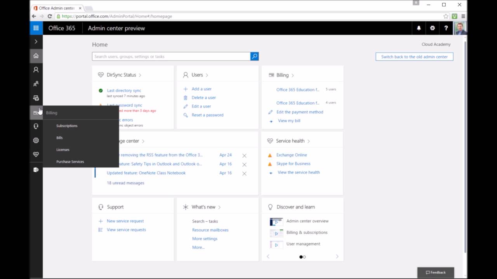Open notifications bell in top bar
The image size is (497, 279).
coord(419,28)
